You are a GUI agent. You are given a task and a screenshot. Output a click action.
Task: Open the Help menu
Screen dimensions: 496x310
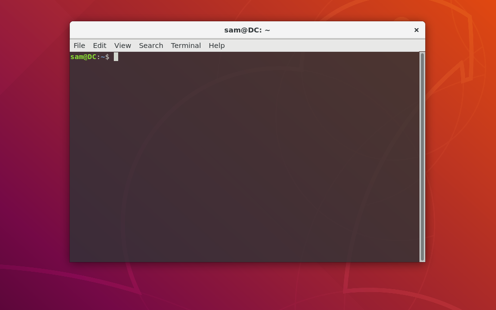(217, 46)
